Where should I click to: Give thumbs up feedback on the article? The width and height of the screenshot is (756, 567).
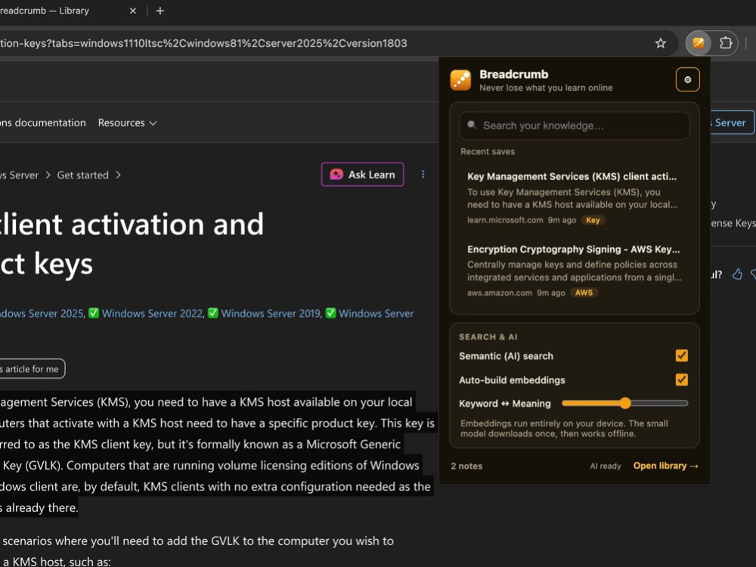pos(737,274)
